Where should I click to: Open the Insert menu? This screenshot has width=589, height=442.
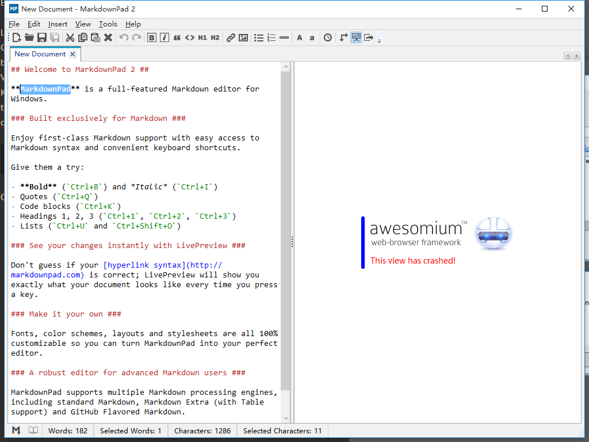pyautogui.click(x=58, y=24)
